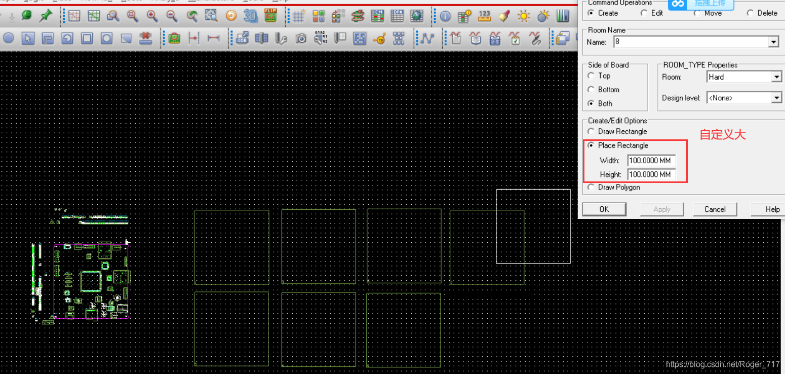Select Draw Polygon option

coord(591,188)
